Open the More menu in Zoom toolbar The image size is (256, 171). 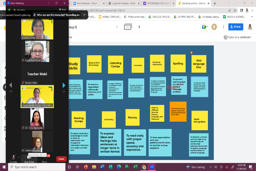(45, 159)
